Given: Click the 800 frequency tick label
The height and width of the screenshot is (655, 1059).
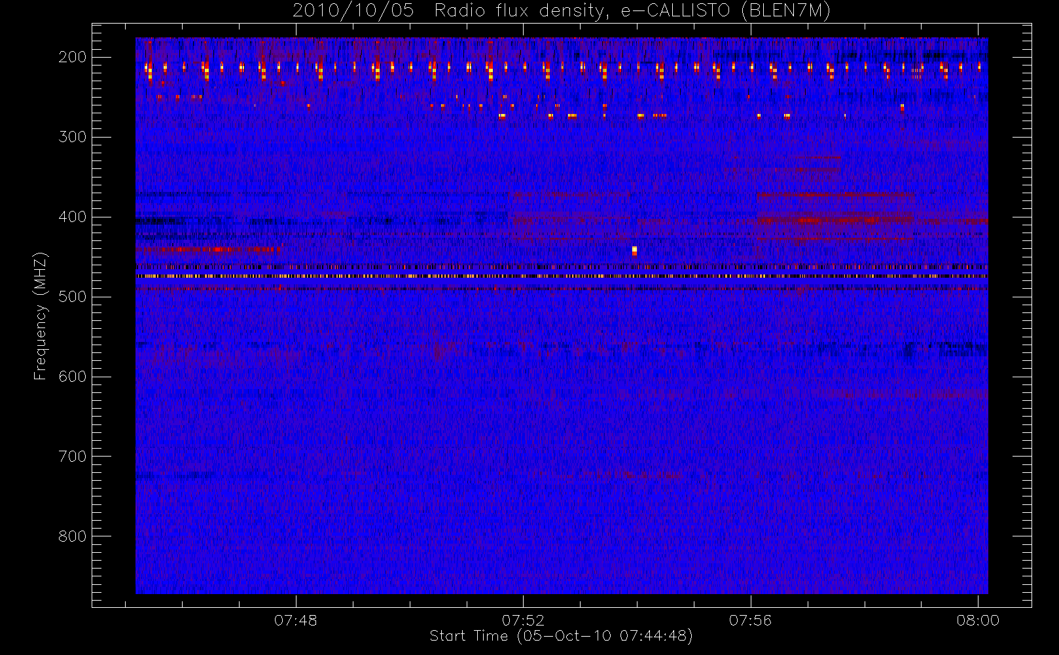Looking at the screenshot, I should click(73, 536).
